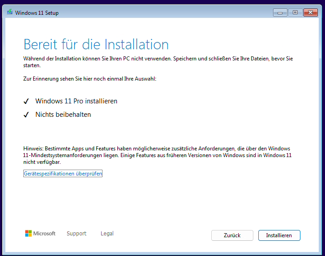Maximize the Windows 11 Setup window
The width and height of the screenshot is (325, 256).
[x=295, y=13]
